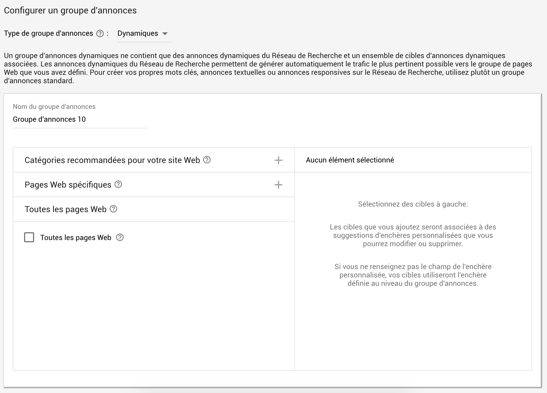Click the Aucun élément sélectionné panel header
Screen dimensions: 547x393
(350, 160)
